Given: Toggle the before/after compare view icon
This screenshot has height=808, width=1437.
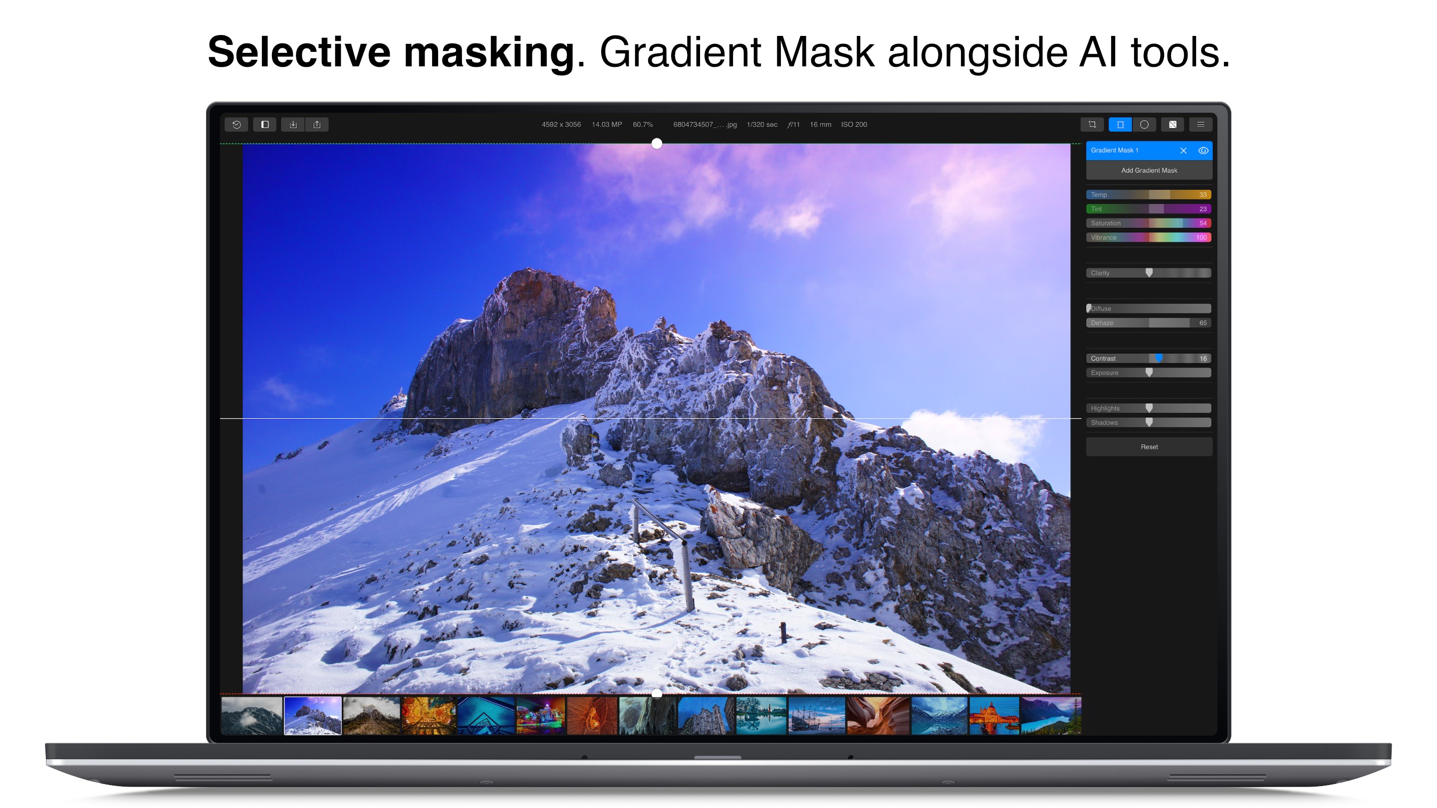Looking at the screenshot, I should click(x=265, y=124).
